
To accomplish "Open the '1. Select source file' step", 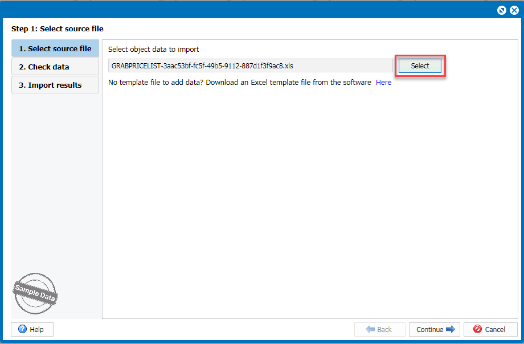I will [x=55, y=48].
